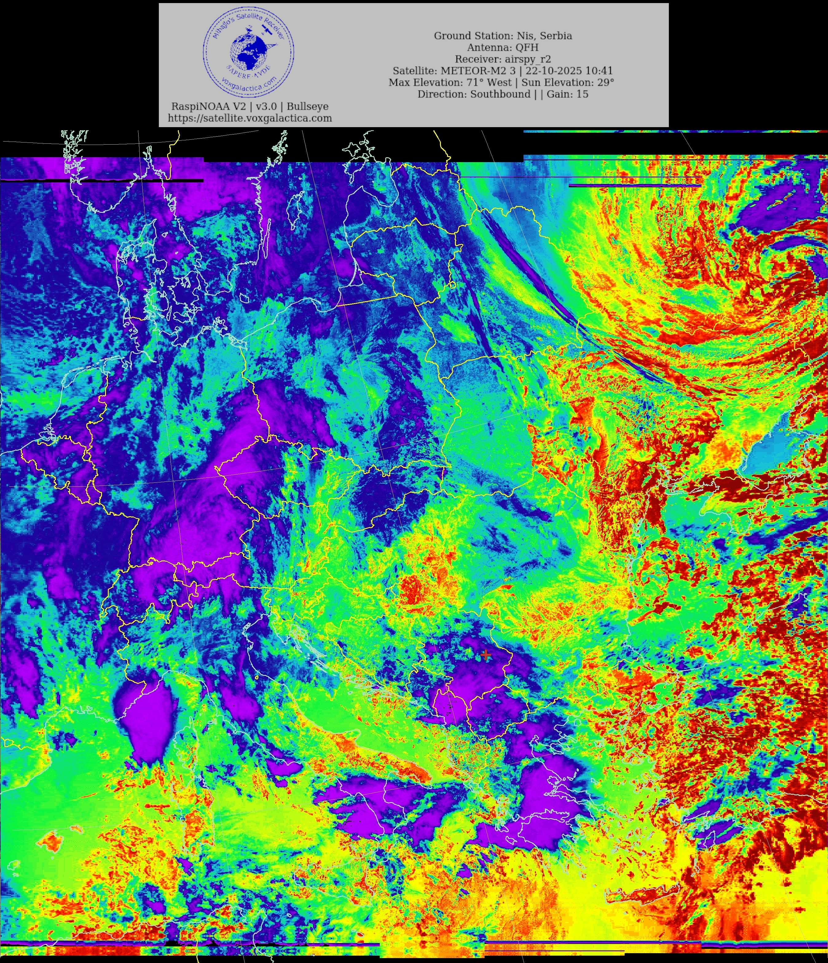Click the Ground Station: Nis, Serbia line
The width and height of the screenshot is (828, 963).
503,36
